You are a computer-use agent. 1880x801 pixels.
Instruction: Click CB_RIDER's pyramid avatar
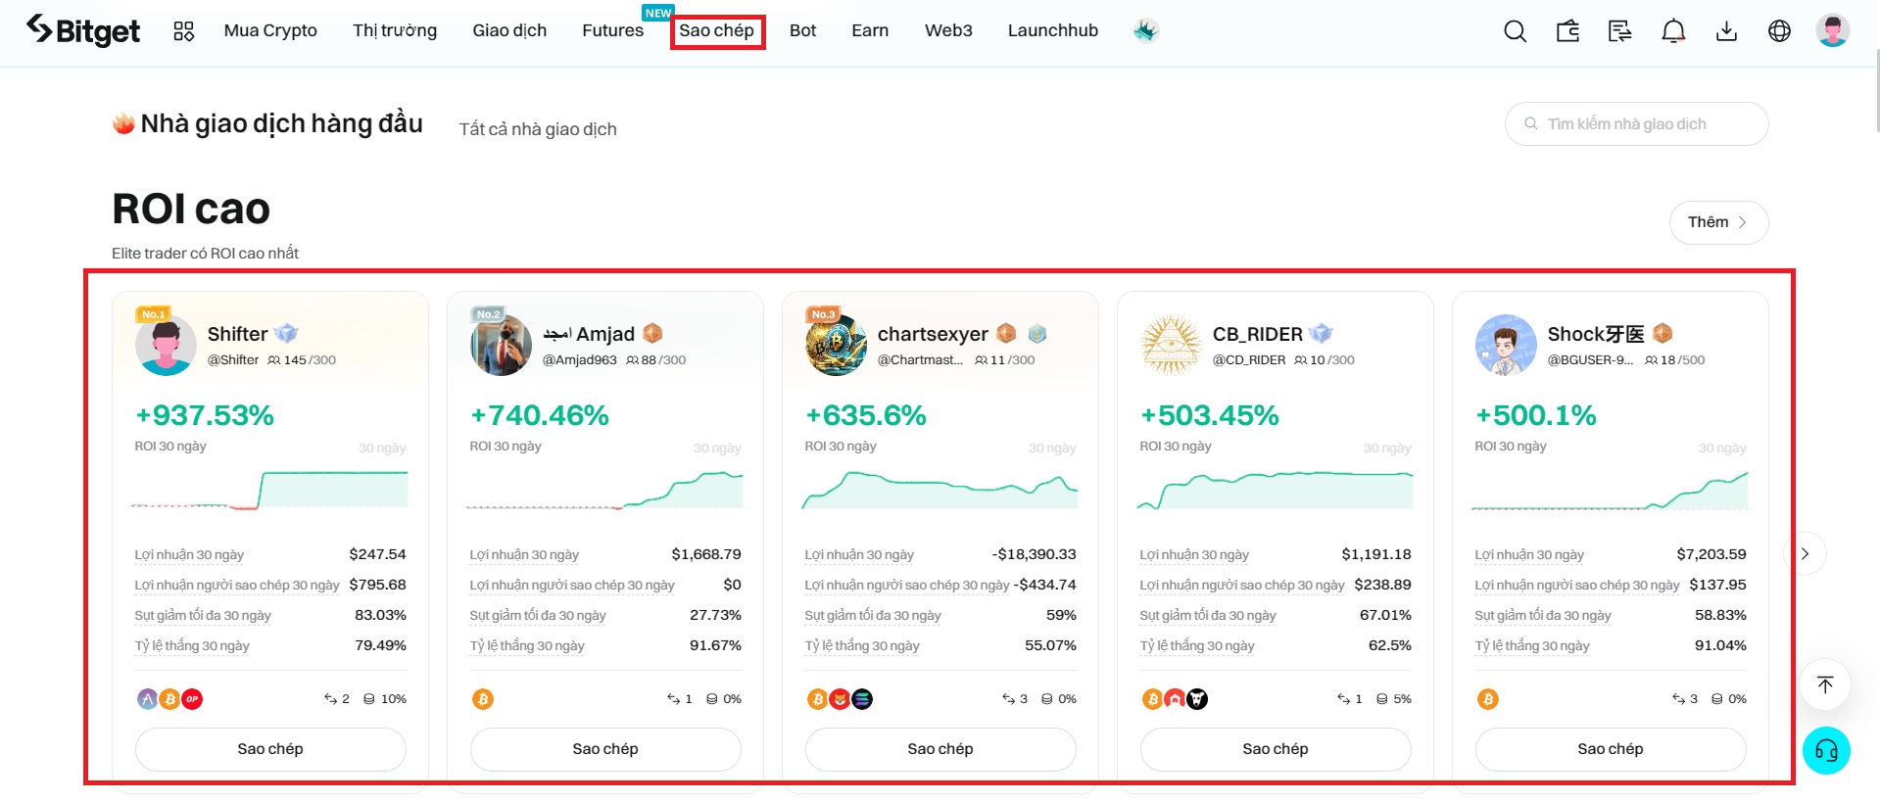coord(1171,346)
